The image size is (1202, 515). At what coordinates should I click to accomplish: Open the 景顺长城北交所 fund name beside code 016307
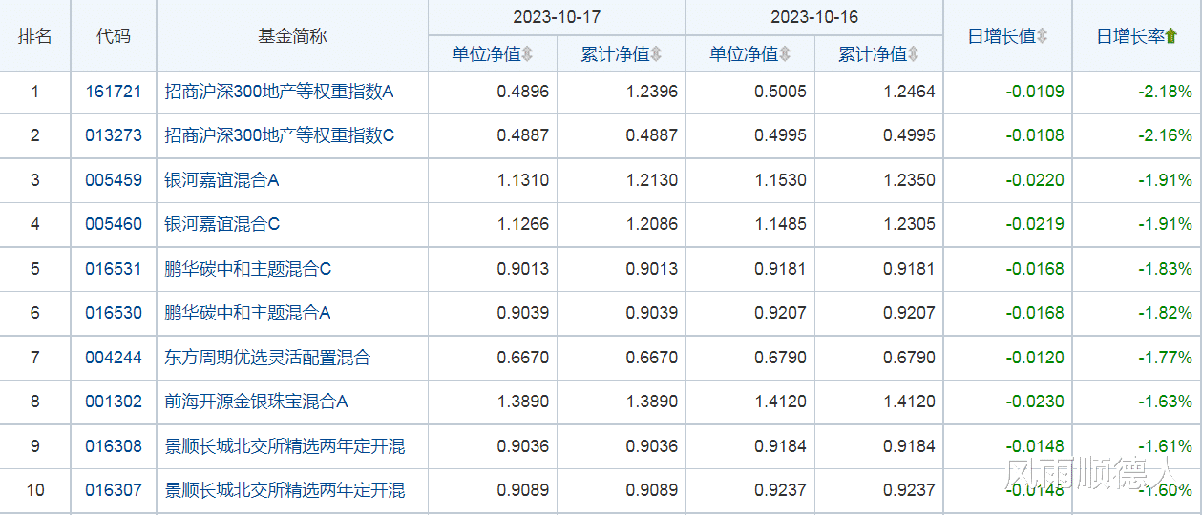[285, 490]
